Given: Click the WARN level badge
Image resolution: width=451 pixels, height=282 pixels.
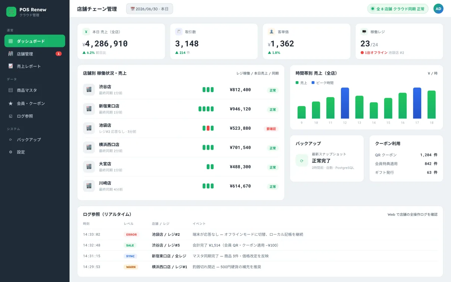Looking at the screenshot, I should (131, 267).
